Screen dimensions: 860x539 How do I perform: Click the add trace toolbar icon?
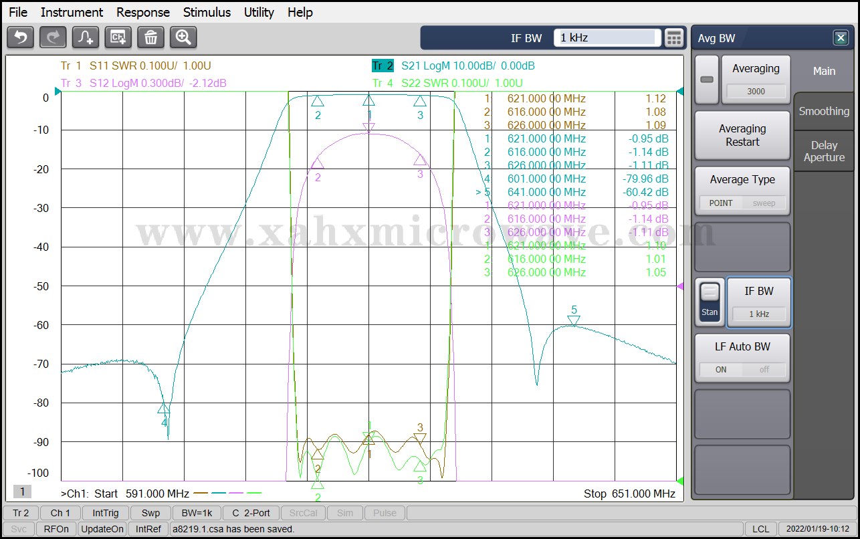86,37
